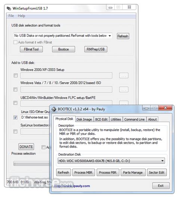This screenshot has height=197, width=177.
Task: Close the WinSetupFromUSB window
Action: (x=129, y=7)
